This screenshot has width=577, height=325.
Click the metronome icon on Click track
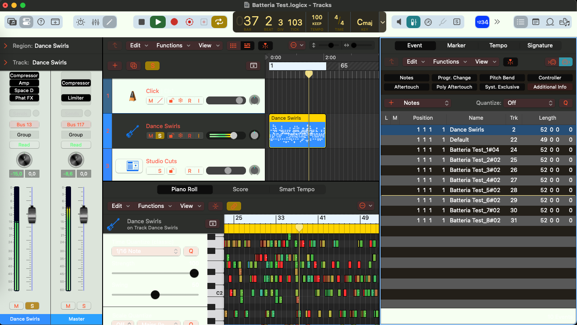[132, 96]
